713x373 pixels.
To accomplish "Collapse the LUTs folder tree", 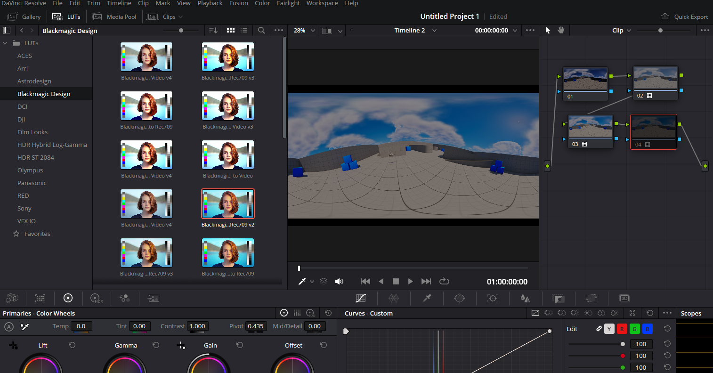I will tap(5, 43).
